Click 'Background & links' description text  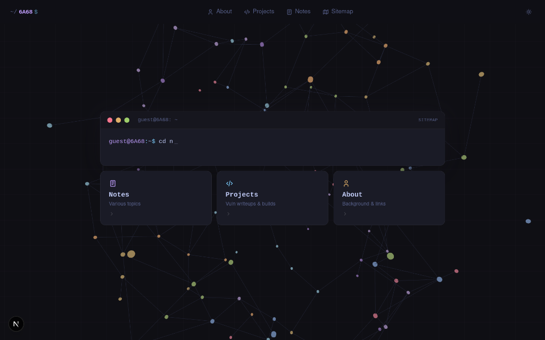[364, 203]
